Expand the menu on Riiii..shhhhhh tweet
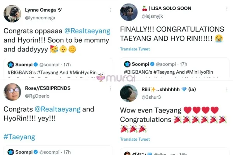Screen dimensions: 233x155 coord(227,90)
